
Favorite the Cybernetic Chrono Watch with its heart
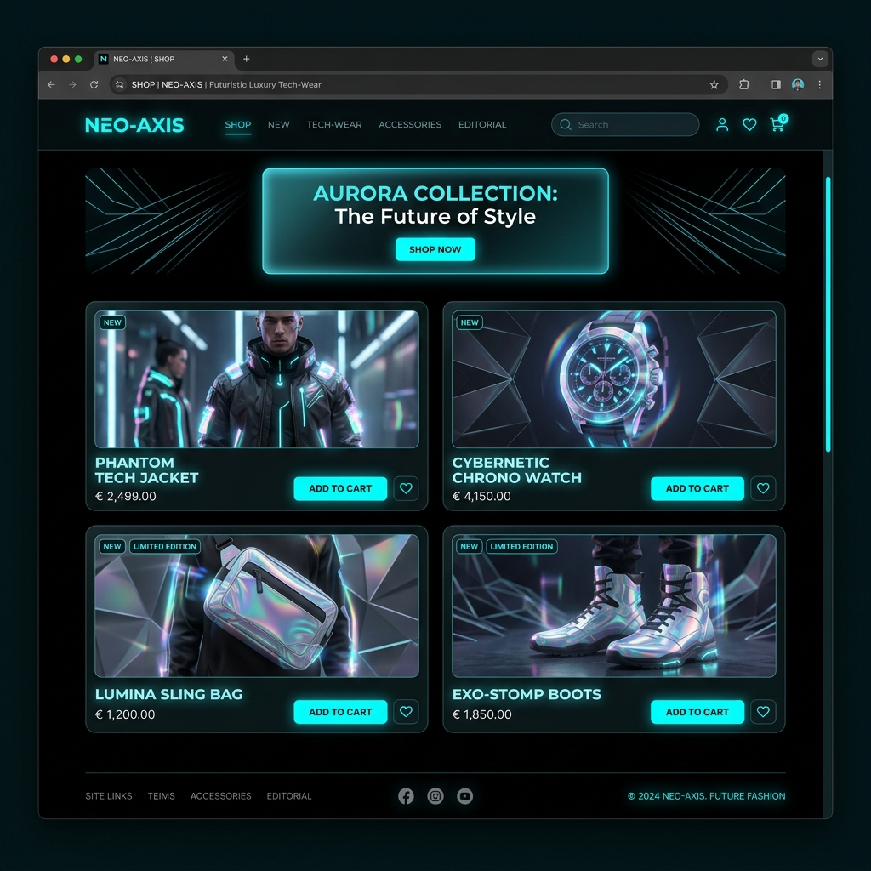pyautogui.click(x=763, y=488)
